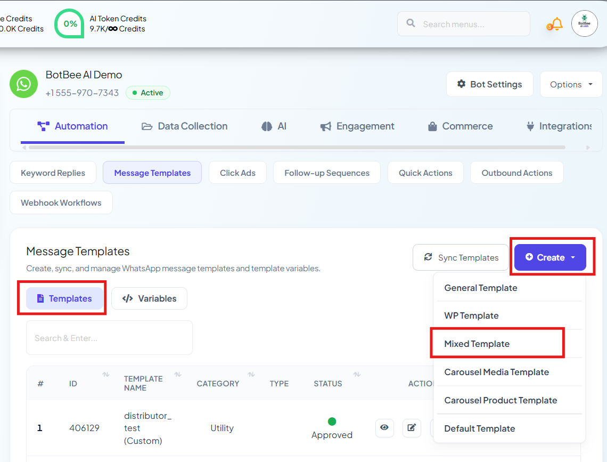Viewport: 607px width, 462px height.
Task: Click the 0% AI token credits ring
Action: pyautogui.click(x=70, y=23)
